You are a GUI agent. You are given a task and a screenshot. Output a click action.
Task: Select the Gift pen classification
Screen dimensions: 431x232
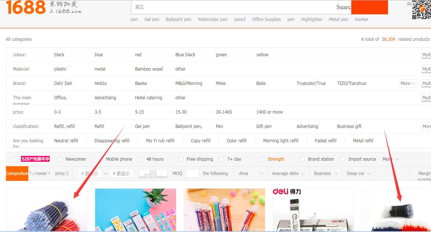coord(264,126)
